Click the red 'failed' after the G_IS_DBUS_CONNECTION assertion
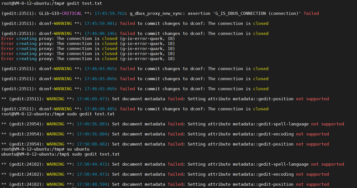357x188 pixels. [311, 13]
